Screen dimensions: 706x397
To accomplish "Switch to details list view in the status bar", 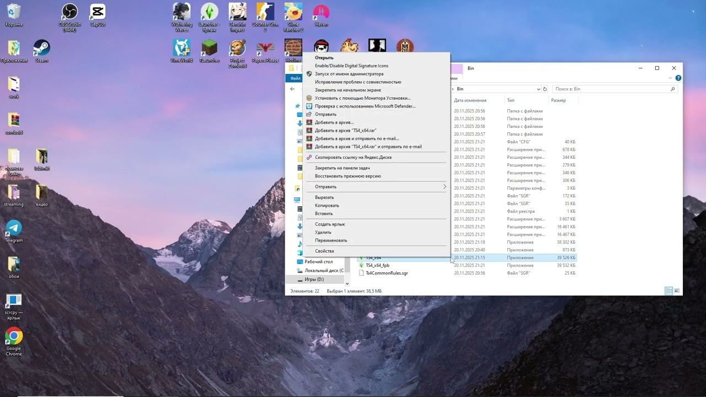I will pyautogui.click(x=668, y=291).
